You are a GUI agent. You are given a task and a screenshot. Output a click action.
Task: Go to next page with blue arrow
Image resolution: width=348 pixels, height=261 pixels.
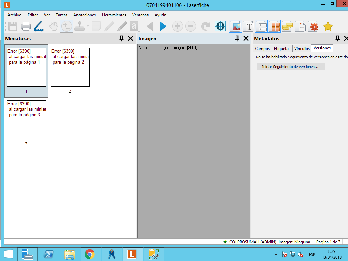(x=163, y=26)
